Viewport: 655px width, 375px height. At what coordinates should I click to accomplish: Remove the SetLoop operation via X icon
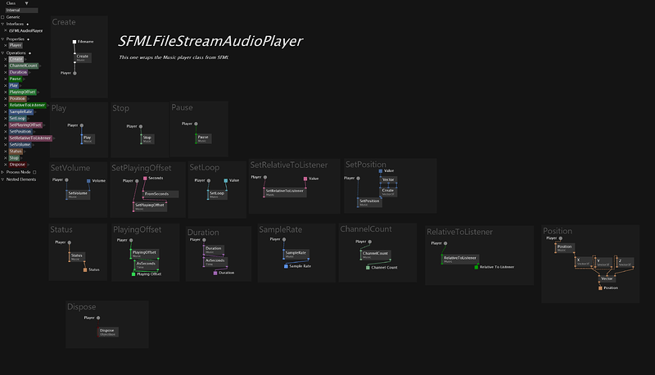point(6,118)
